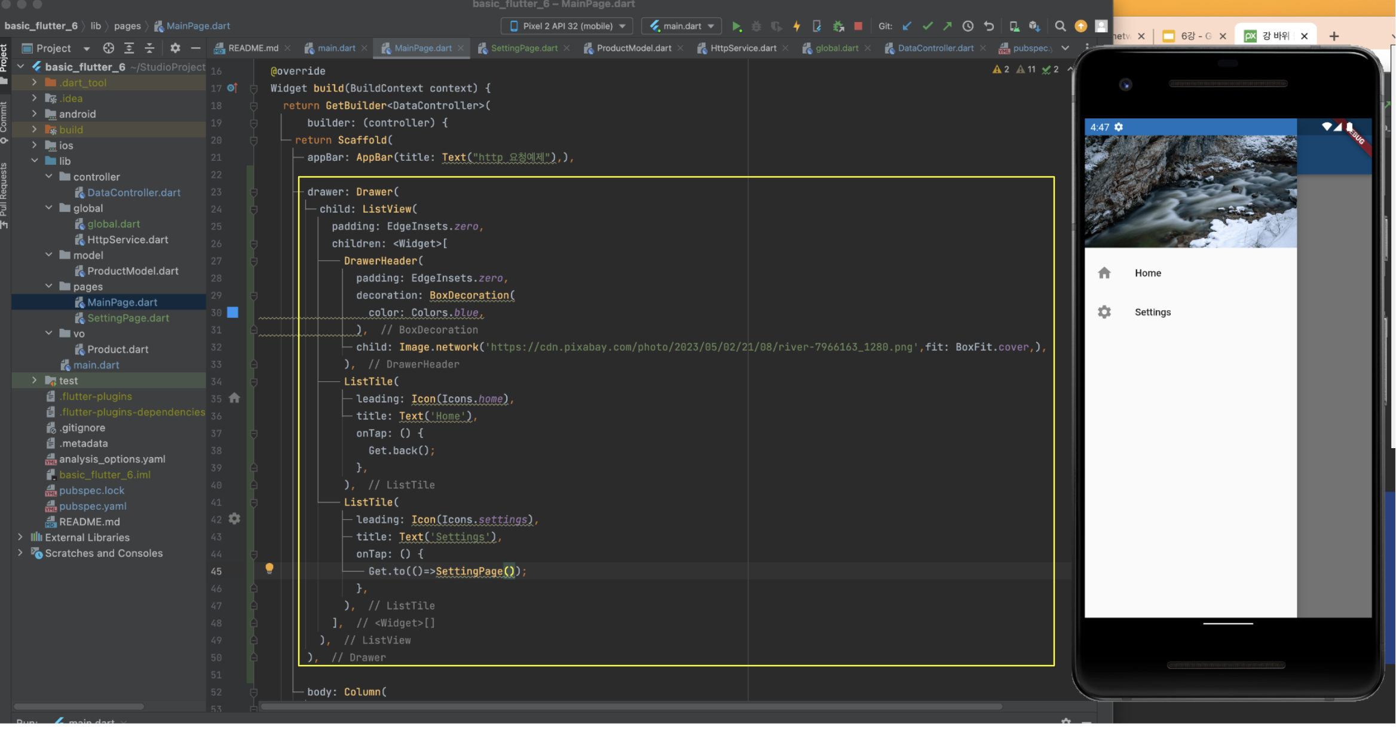Run the app with the green Run button
1396x729 pixels.
coord(737,26)
